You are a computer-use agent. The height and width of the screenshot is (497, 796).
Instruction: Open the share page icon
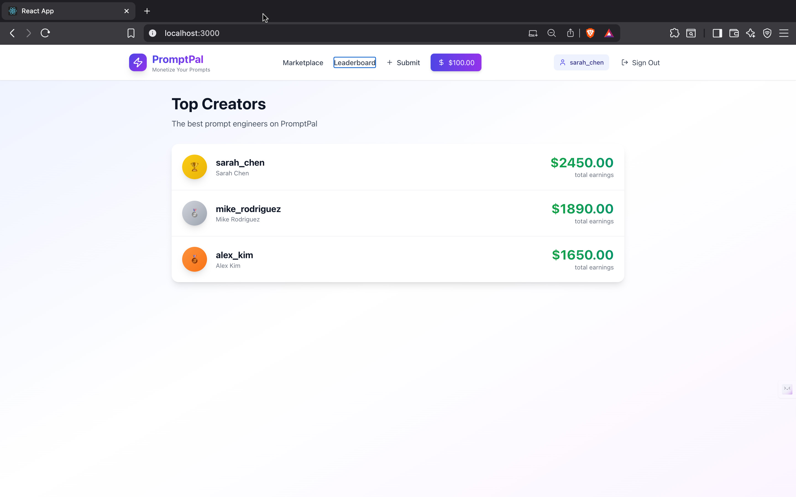click(570, 33)
